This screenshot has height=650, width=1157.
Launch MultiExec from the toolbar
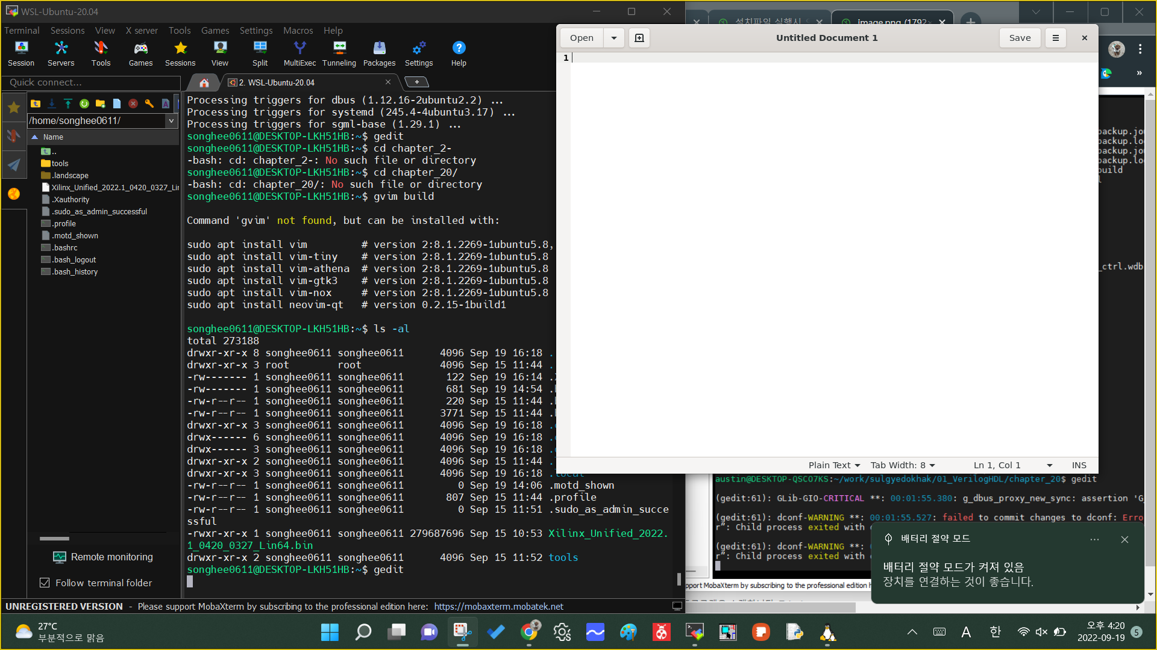tap(299, 53)
